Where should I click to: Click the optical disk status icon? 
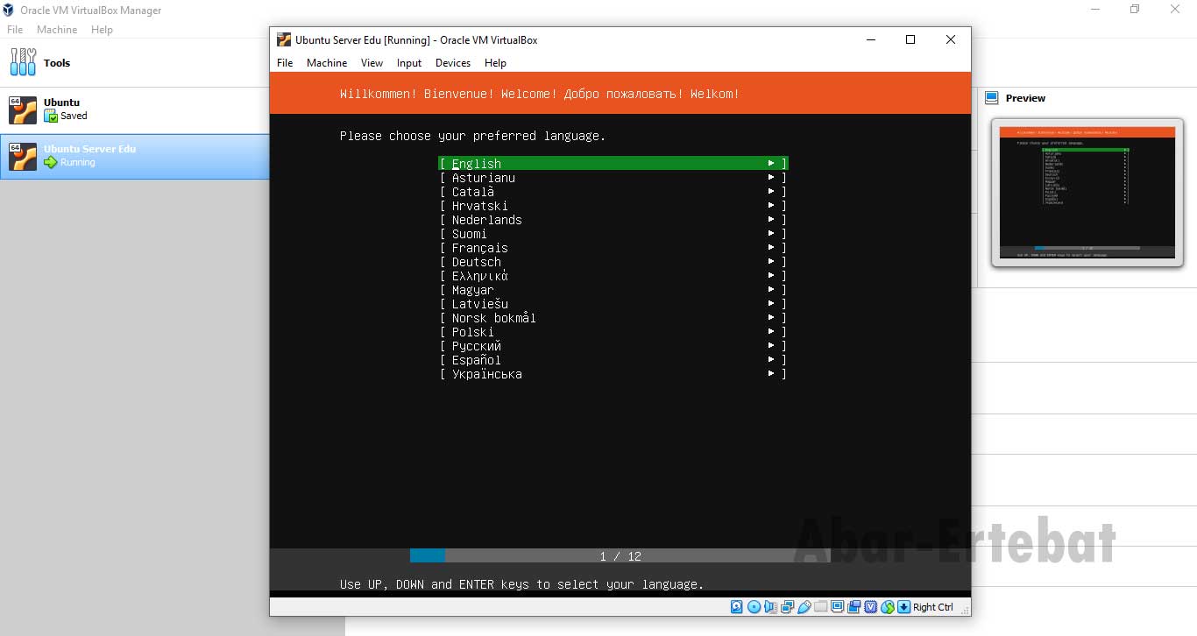(x=754, y=607)
